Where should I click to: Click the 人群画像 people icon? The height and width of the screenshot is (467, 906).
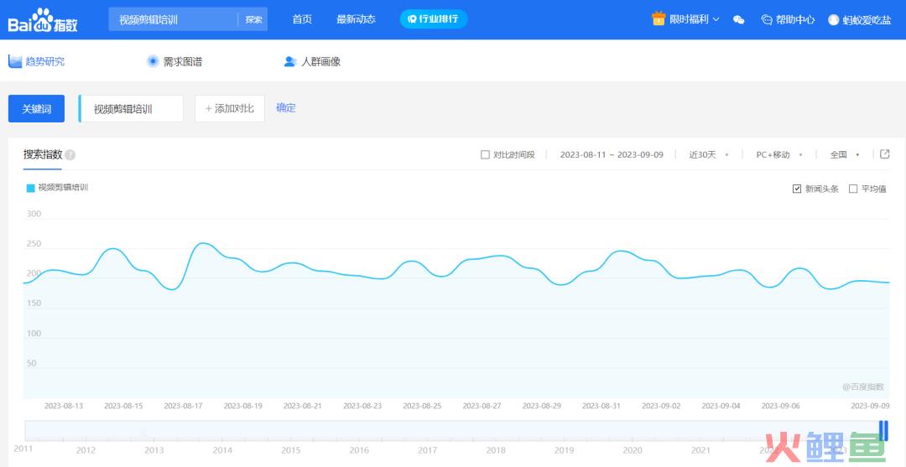pos(290,61)
